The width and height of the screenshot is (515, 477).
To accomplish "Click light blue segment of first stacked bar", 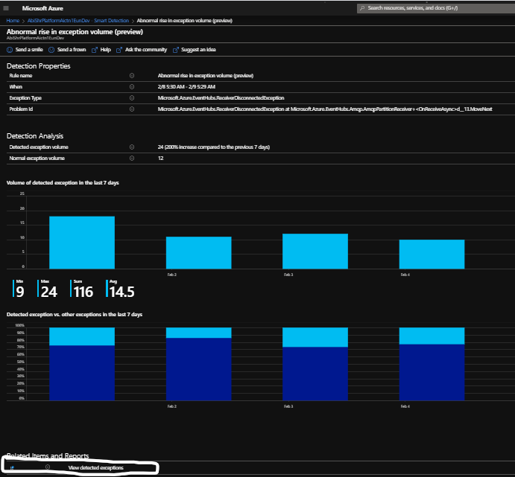I will point(82,336).
